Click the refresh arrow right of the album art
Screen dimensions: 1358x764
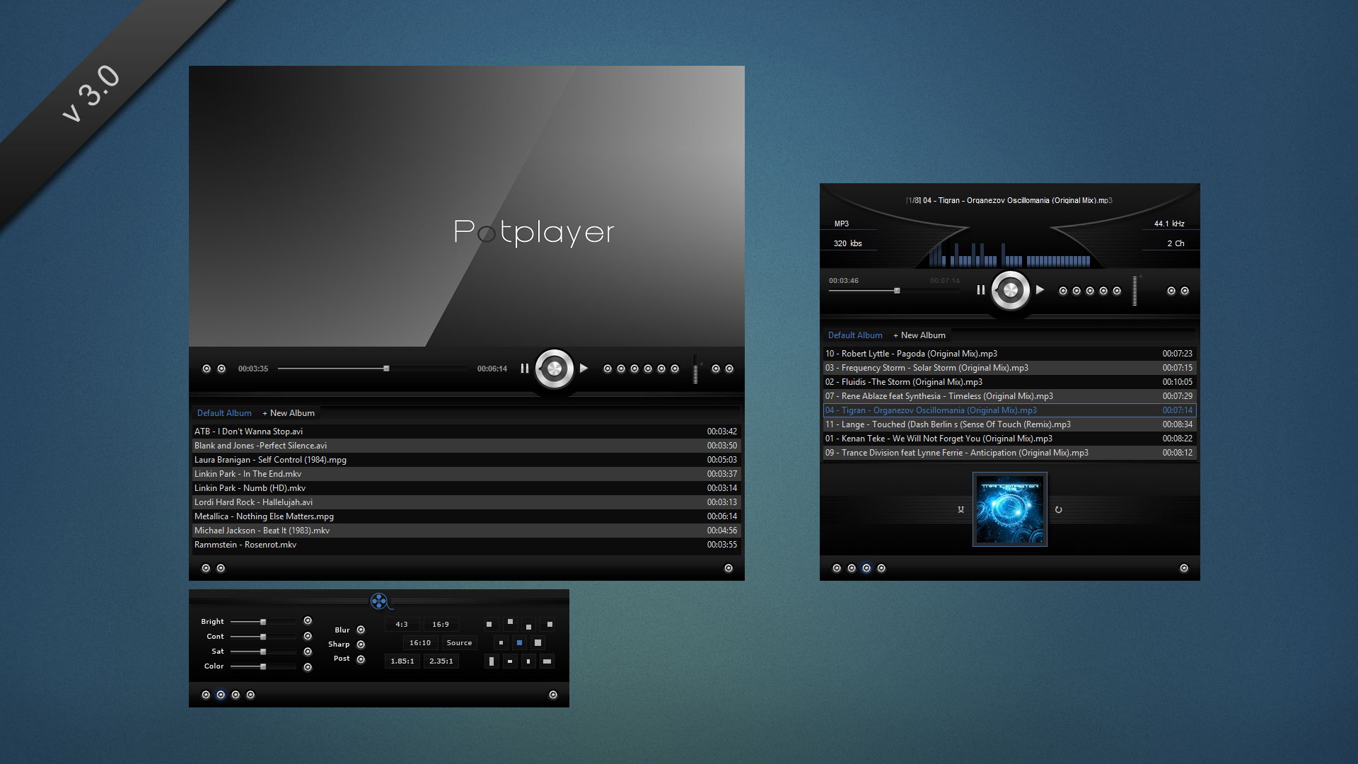[1059, 509]
